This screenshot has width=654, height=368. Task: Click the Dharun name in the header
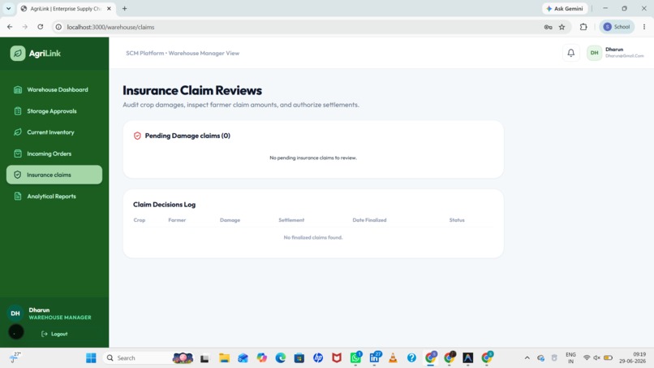[x=614, y=50]
